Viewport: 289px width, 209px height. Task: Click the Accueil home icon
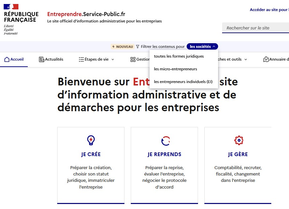[x=7, y=60]
